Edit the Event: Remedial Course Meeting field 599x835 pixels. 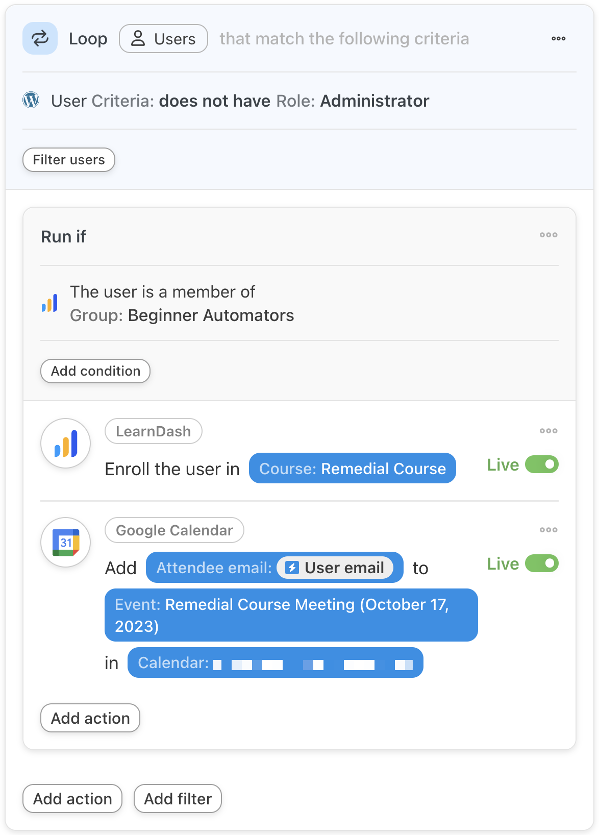[291, 615]
